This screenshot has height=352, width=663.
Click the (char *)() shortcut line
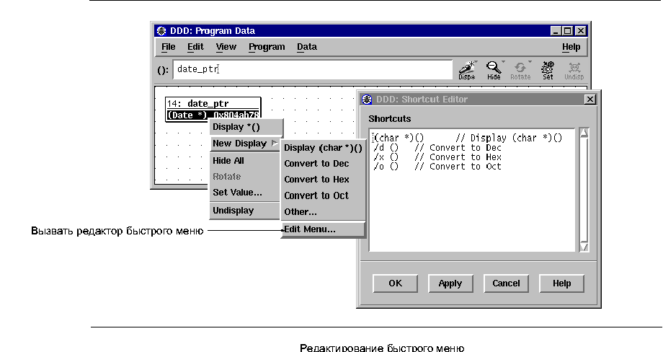pyautogui.click(x=468, y=138)
